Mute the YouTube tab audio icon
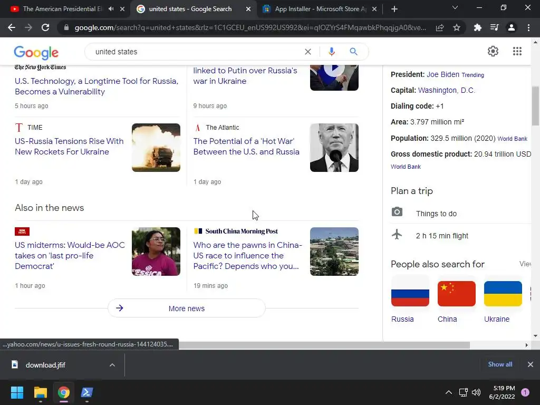This screenshot has width=540, height=405. coord(111,9)
